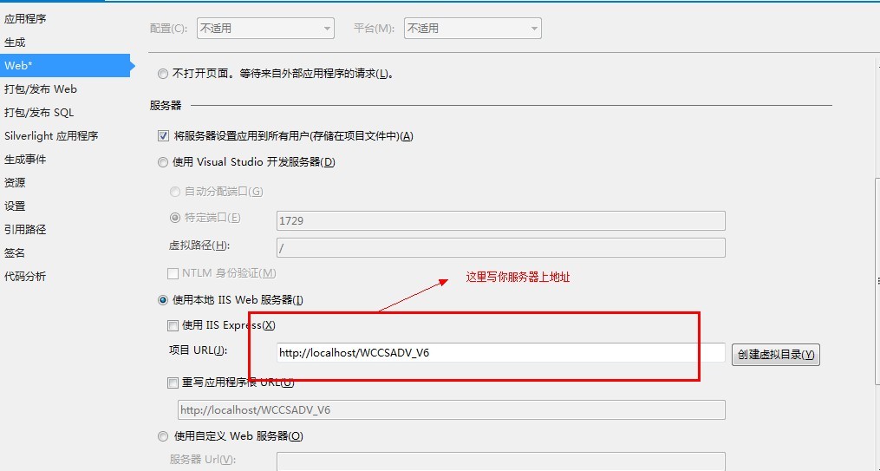
Task: Expand the 配置 dropdown
Action: click(265, 28)
